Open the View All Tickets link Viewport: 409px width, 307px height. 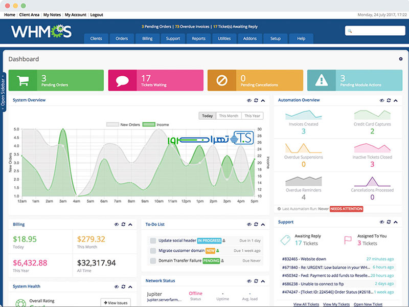[306, 304]
